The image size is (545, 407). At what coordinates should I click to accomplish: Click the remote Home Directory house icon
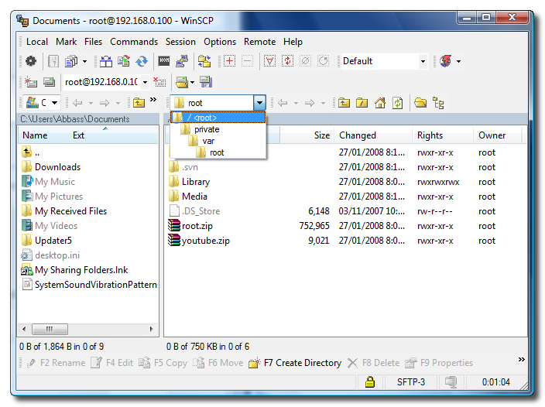pyautogui.click(x=380, y=103)
